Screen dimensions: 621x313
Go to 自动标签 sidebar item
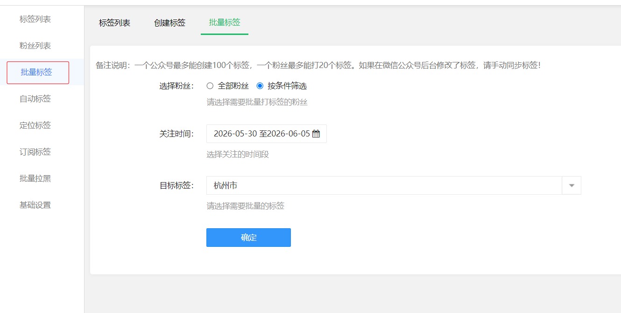[x=35, y=99]
